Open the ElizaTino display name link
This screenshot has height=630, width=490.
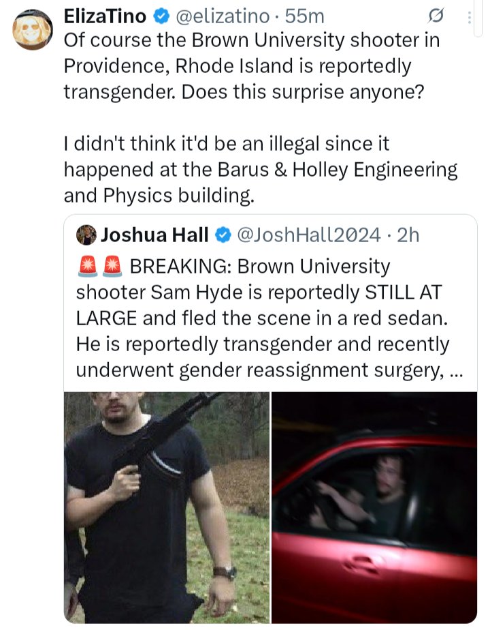105,16
